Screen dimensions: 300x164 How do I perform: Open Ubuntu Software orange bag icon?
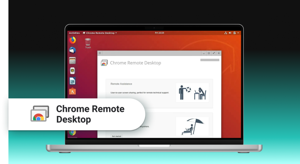(x=72, y=91)
